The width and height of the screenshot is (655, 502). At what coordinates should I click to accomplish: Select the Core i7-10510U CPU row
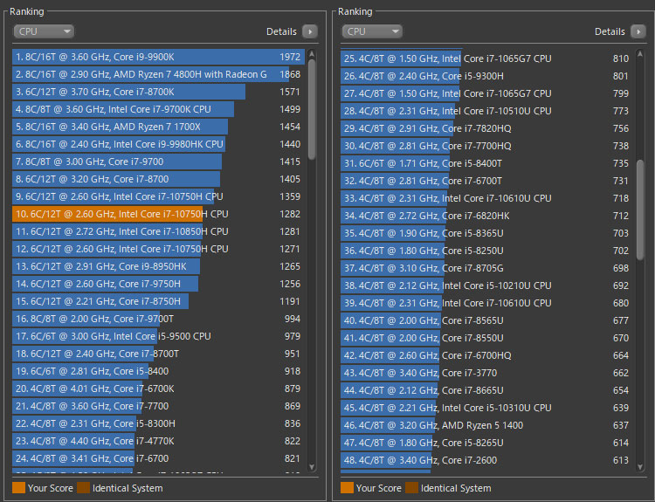(487, 111)
